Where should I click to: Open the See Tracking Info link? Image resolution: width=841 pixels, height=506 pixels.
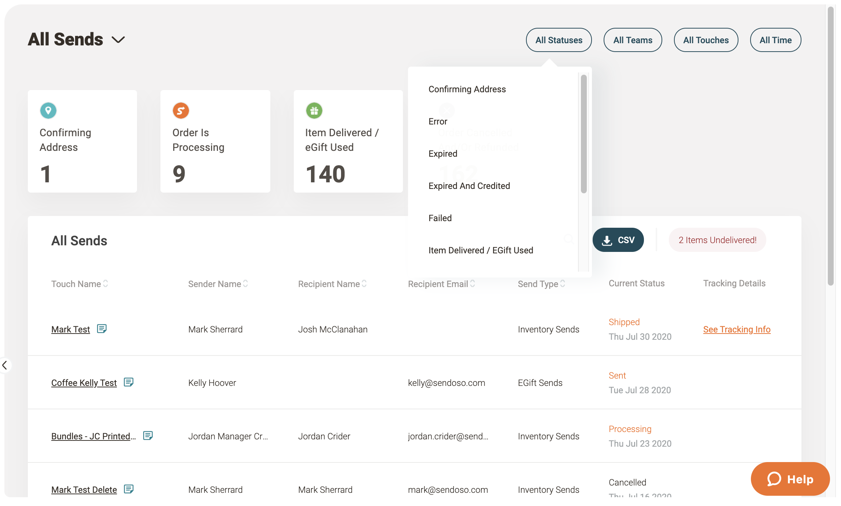point(737,330)
